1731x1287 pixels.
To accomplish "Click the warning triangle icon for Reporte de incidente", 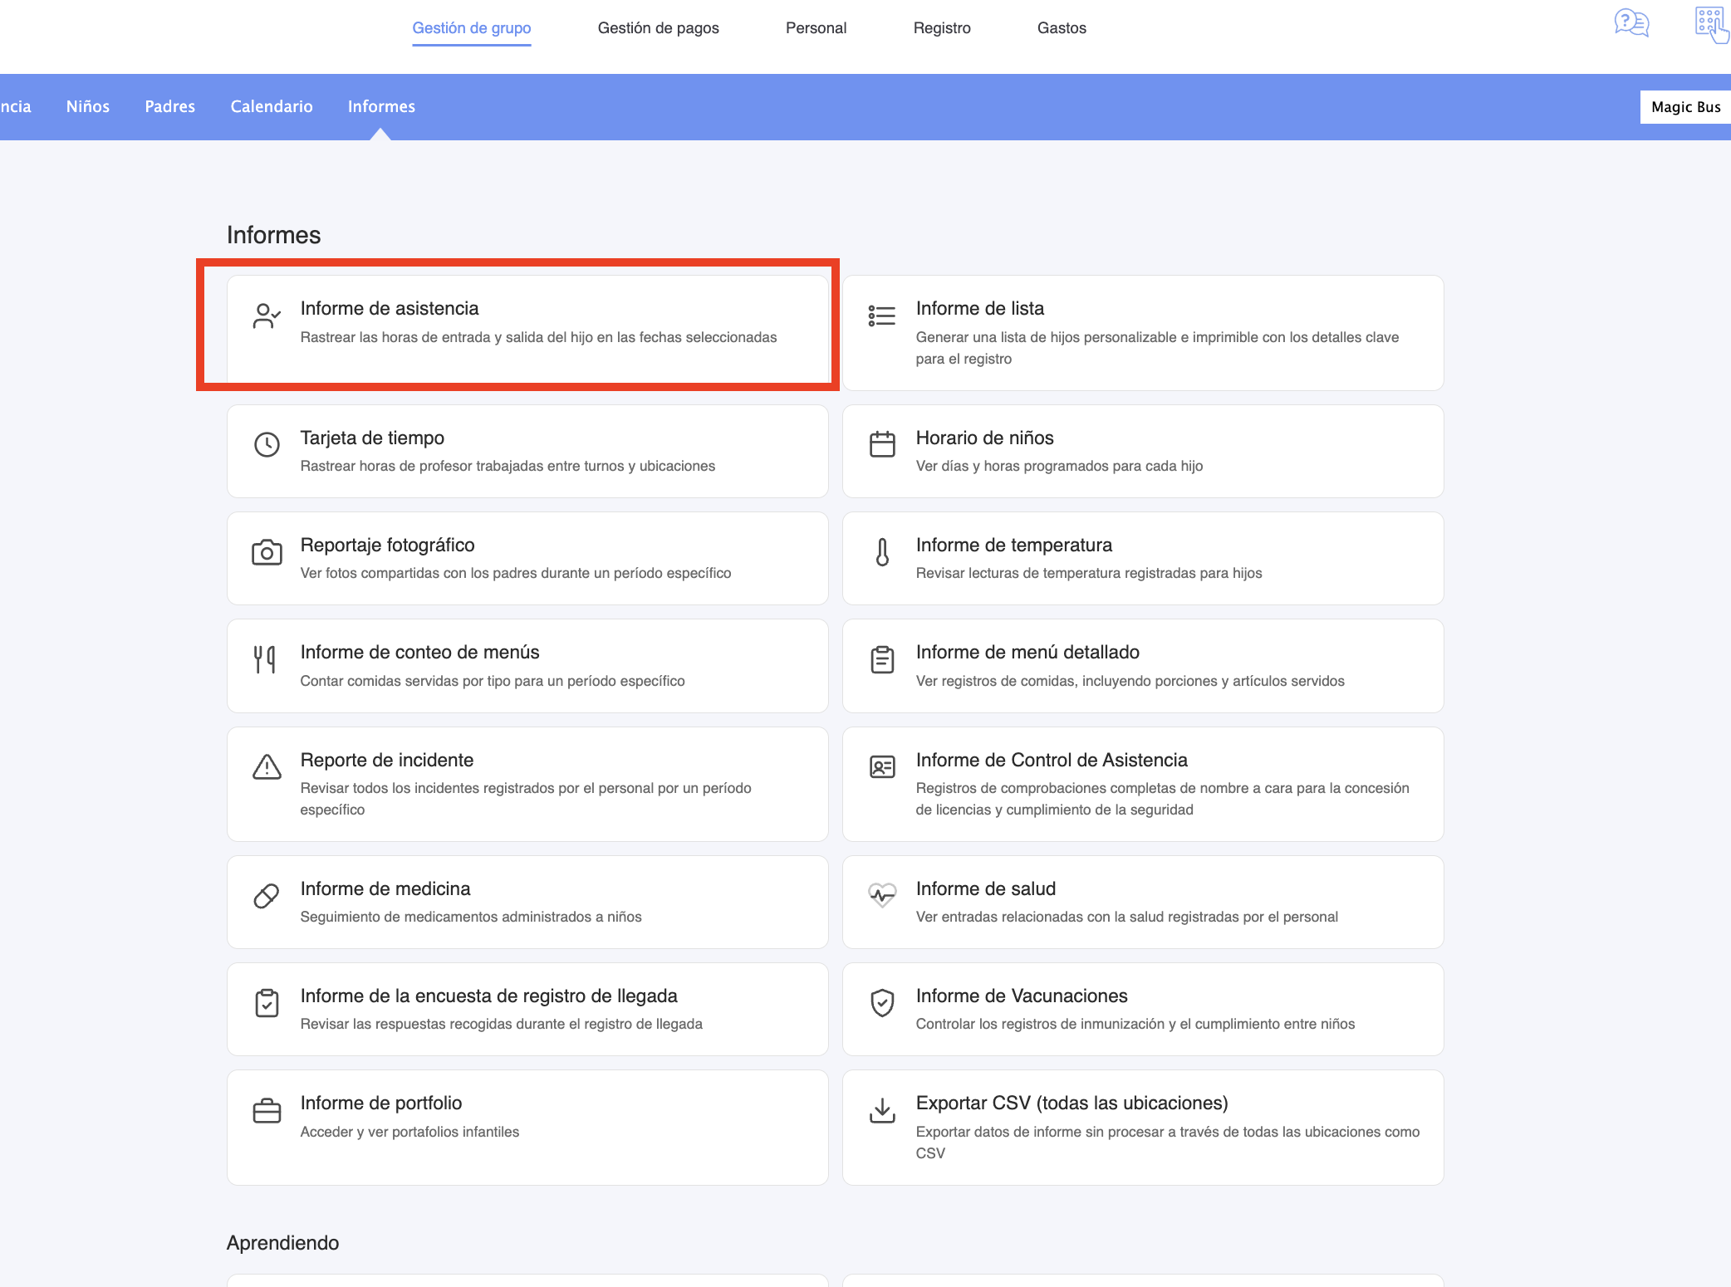I will click(x=267, y=767).
